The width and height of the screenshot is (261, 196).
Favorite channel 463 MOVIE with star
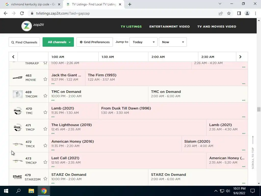coord(45,79)
